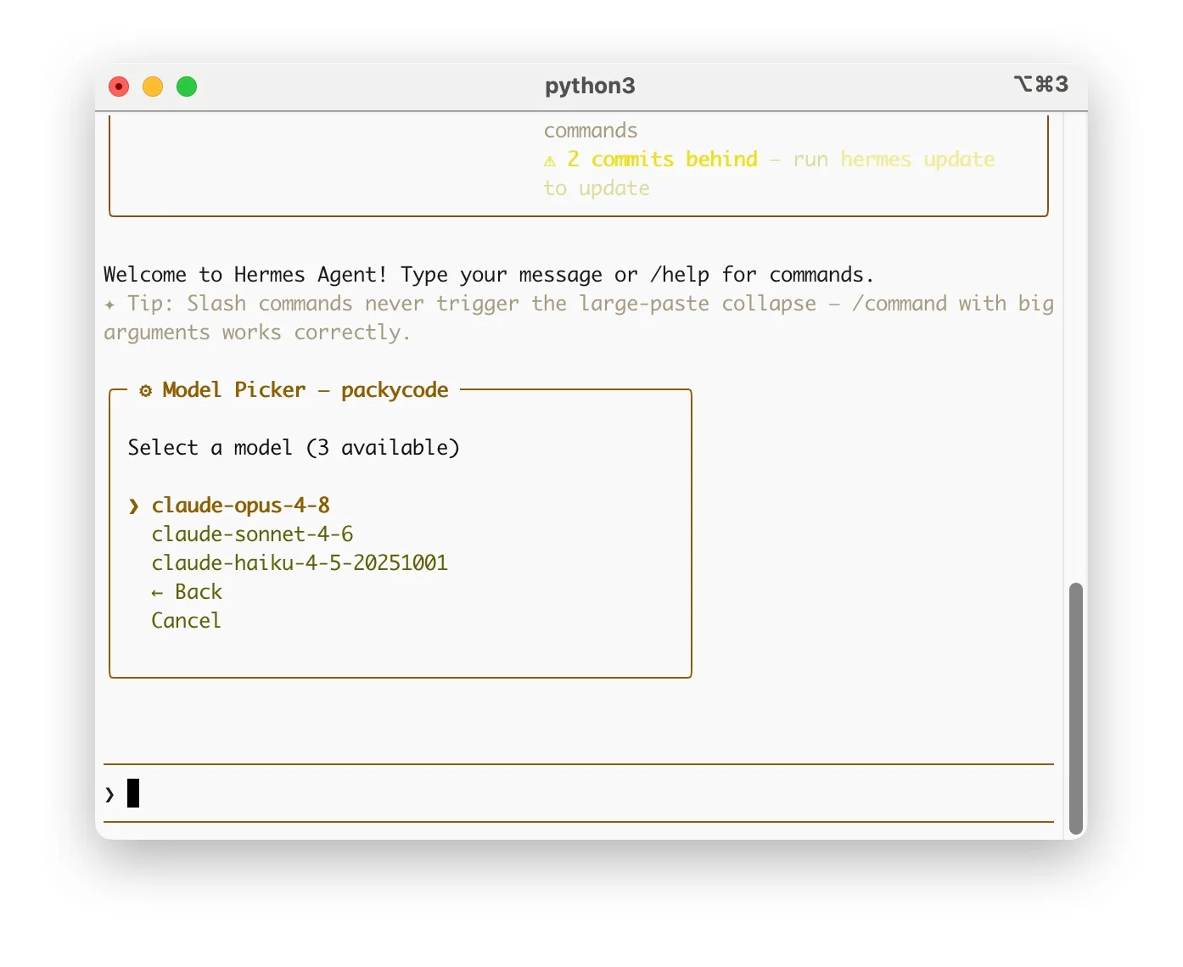Click the selection arrow beside claude-opus-4-8
This screenshot has height=967, width=1183.
click(133, 506)
